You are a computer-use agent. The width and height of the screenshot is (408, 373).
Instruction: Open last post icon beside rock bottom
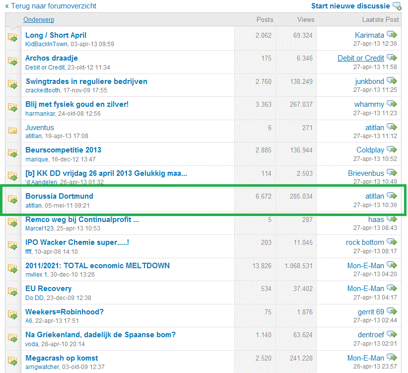(x=392, y=242)
